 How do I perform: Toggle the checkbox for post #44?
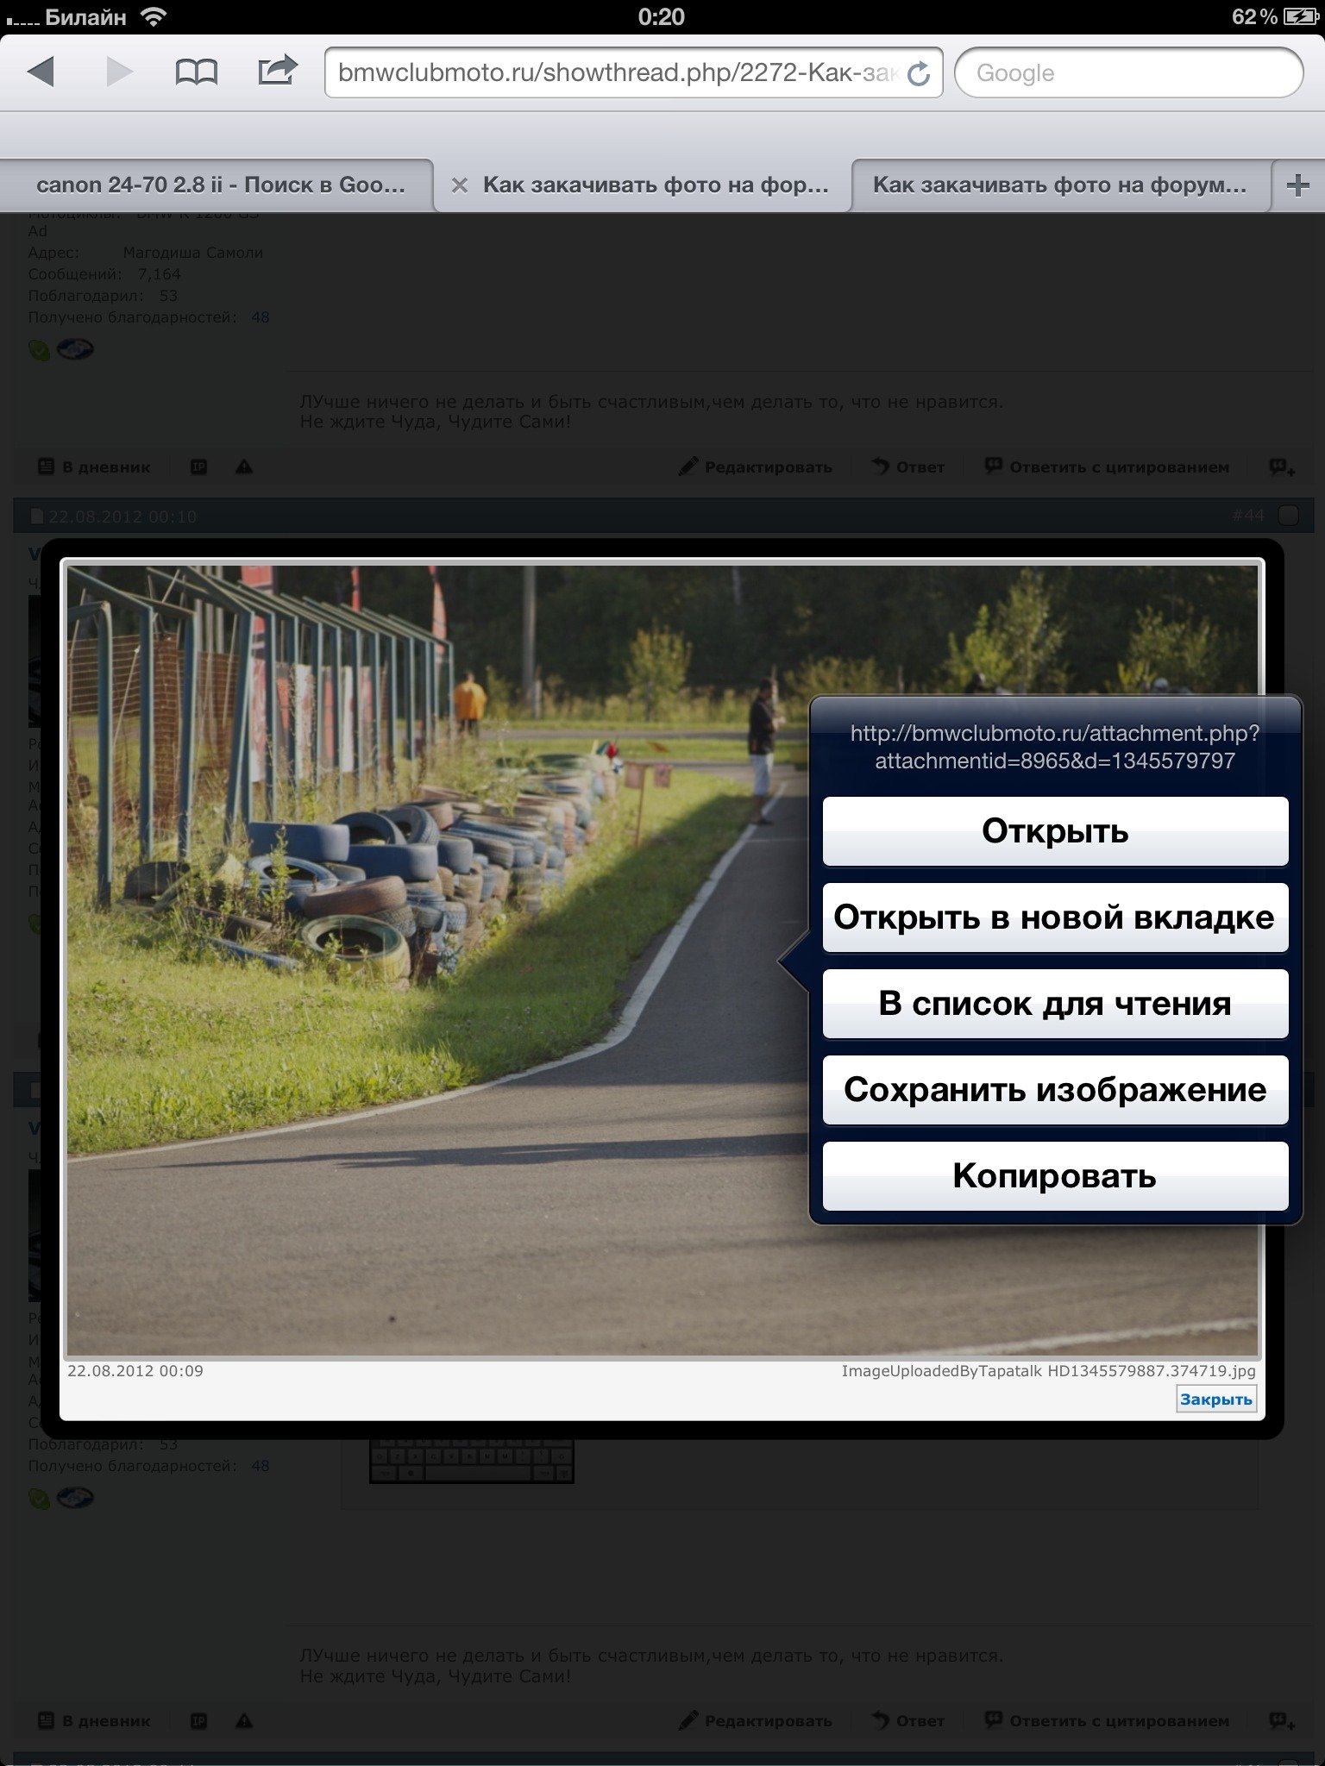pos(1288,516)
